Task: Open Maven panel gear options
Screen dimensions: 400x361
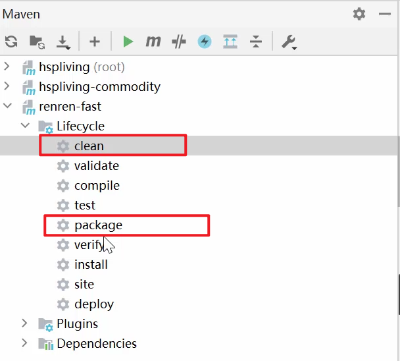Action: pos(359,14)
